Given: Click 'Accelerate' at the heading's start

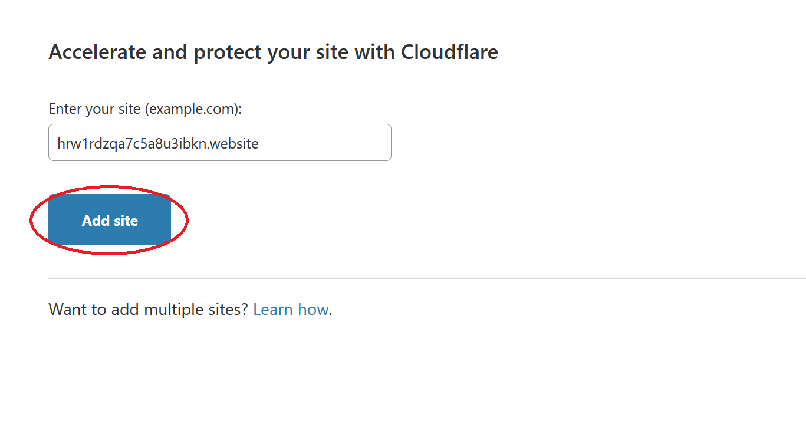Looking at the screenshot, I should (97, 52).
